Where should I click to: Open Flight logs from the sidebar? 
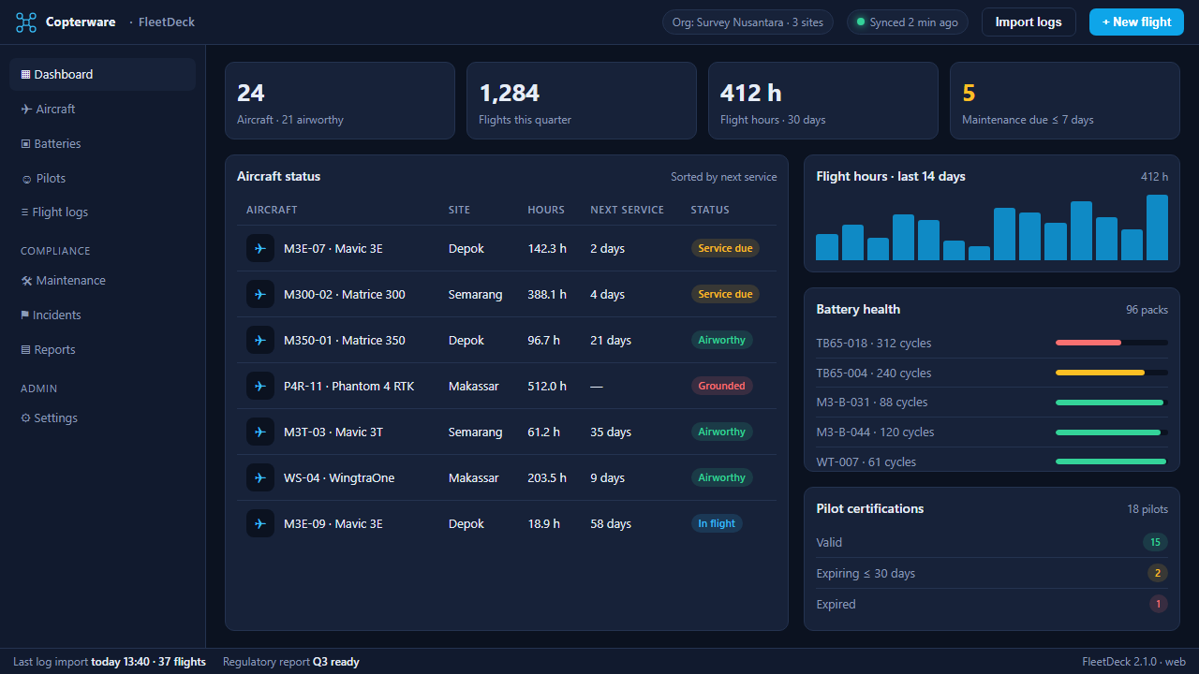click(103, 212)
